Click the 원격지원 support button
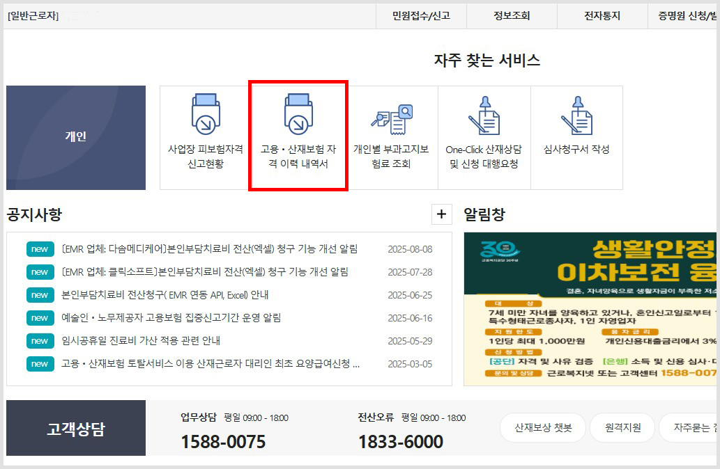The height and width of the screenshot is (469, 720). click(x=621, y=428)
